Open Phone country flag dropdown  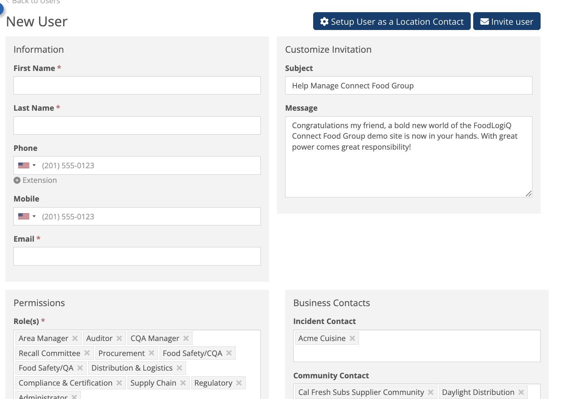click(x=27, y=165)
